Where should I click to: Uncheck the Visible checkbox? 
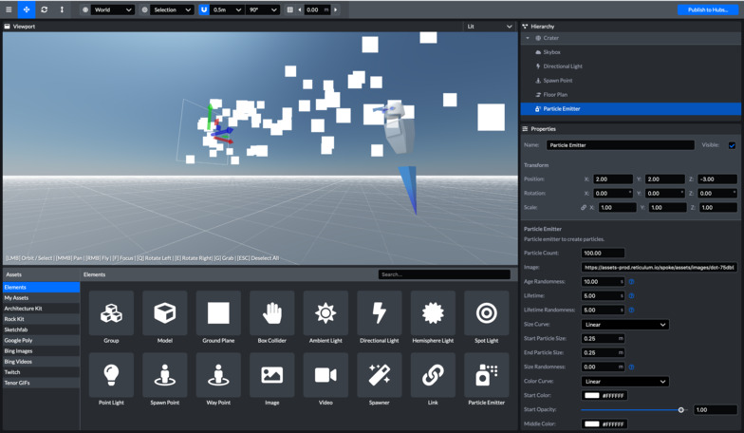point(732,145)
